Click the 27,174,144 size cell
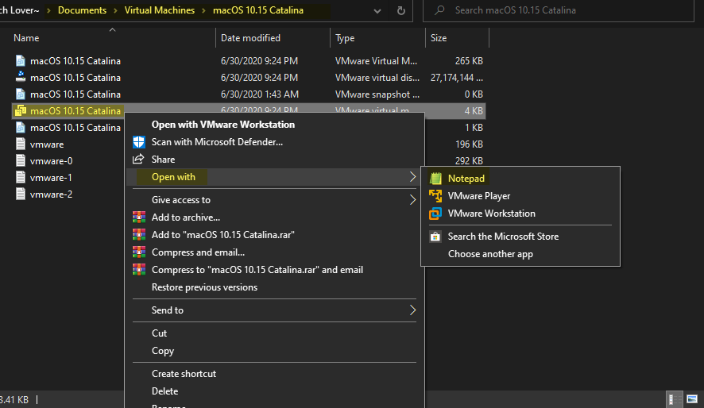This screenshot has height=408, width=704. (x=457, y=78)
